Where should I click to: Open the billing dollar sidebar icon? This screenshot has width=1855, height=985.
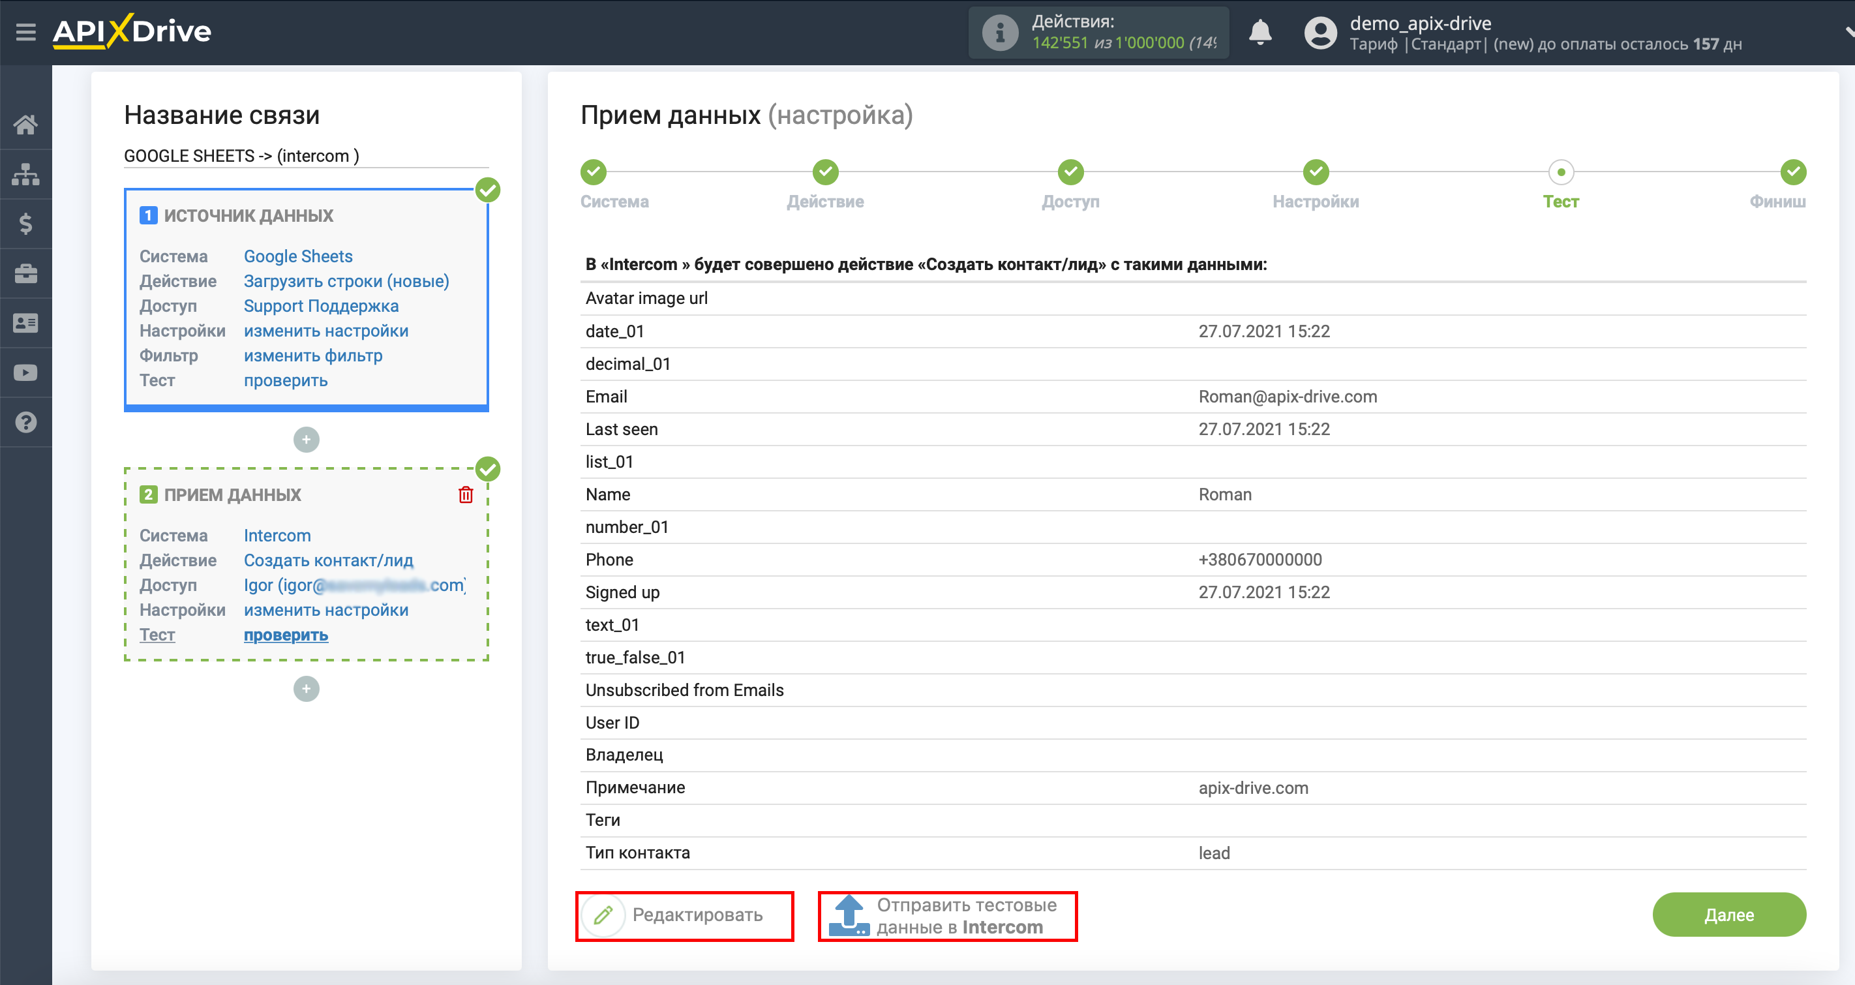[x=26, y=224]
